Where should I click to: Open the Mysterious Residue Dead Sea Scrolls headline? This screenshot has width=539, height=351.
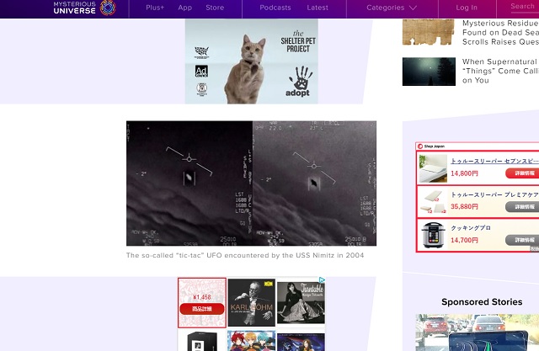pos(500,32)
